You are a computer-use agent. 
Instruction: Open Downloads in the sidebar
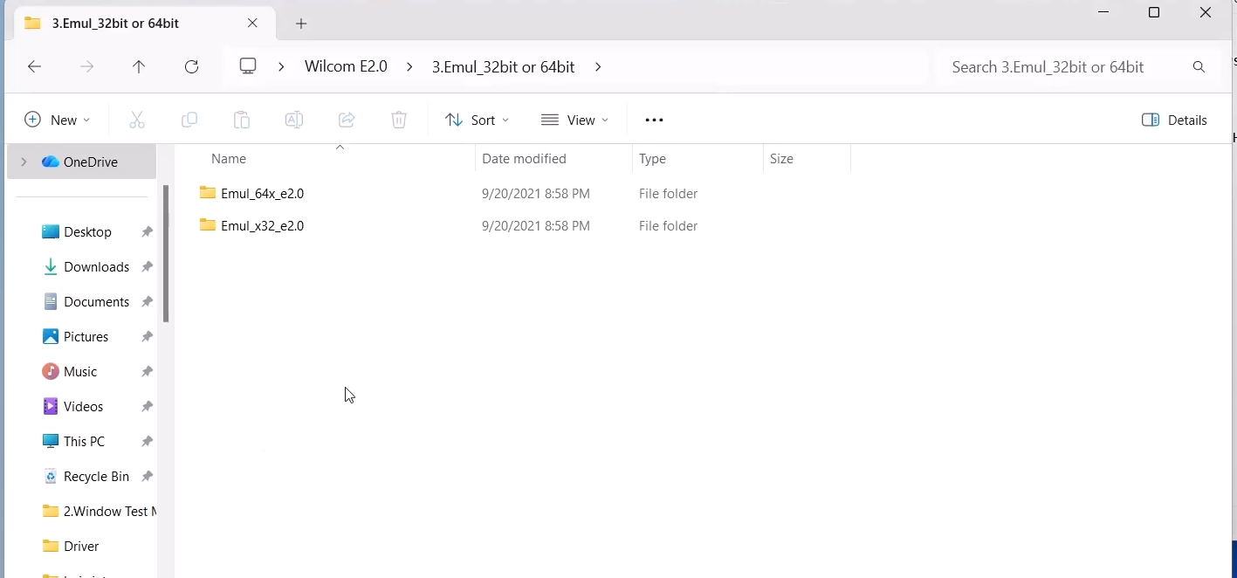[x=96, y=266]
